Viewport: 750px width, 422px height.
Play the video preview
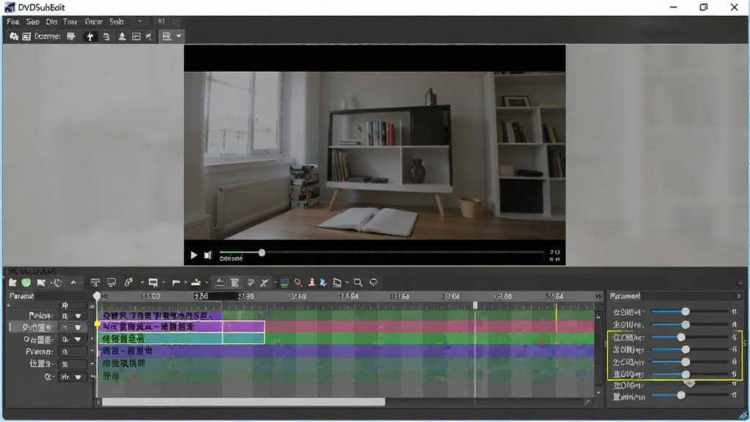click(193, 256)
